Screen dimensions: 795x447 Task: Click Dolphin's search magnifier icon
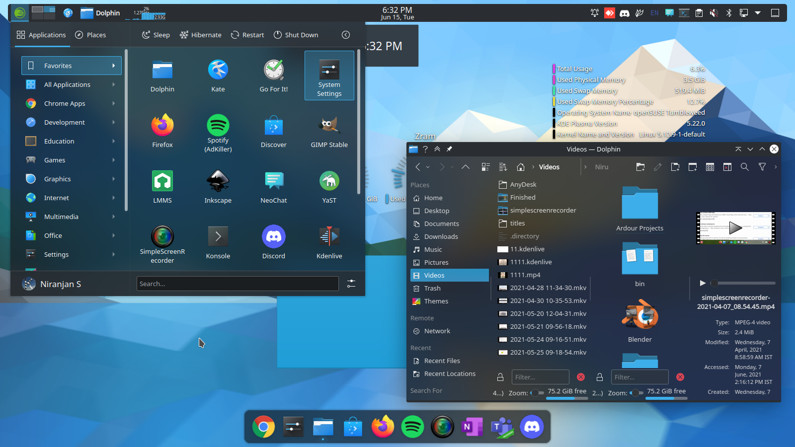click(744, 167)
